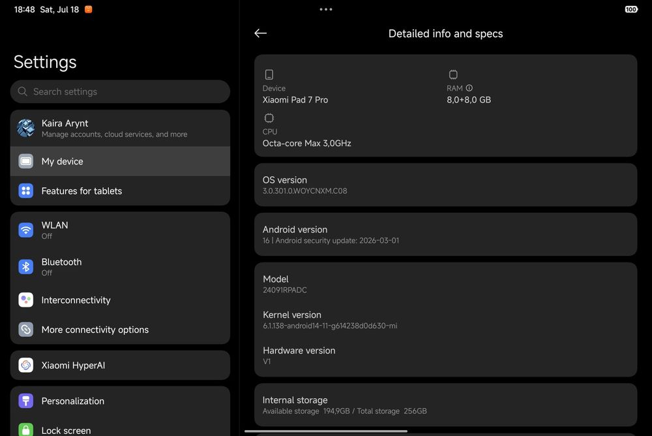The height and width of the screenshot is (436, 652).
Task: Tap the RAM info circle icon
Action: tap(469, 88)
